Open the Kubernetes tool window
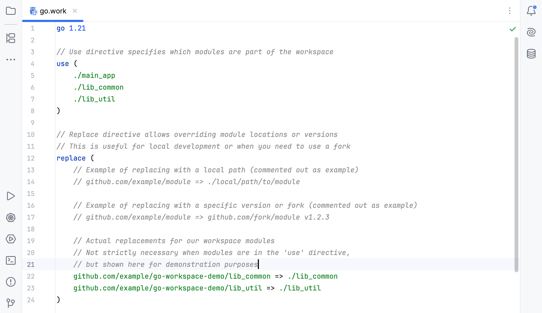 point(11,218)
